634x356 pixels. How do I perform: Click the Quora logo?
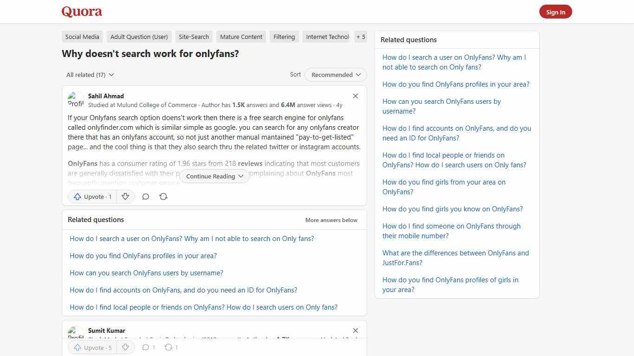pos(82,12)
